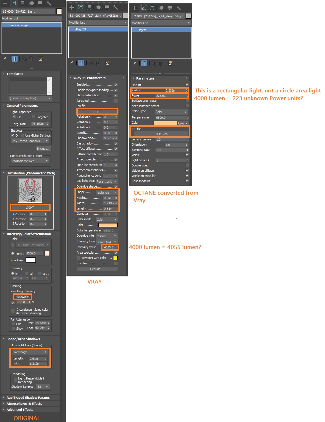The height and width of the screenshot is (422, 325).
Task: Click remove modifier trash in Original panel
Action: [31, 59]
